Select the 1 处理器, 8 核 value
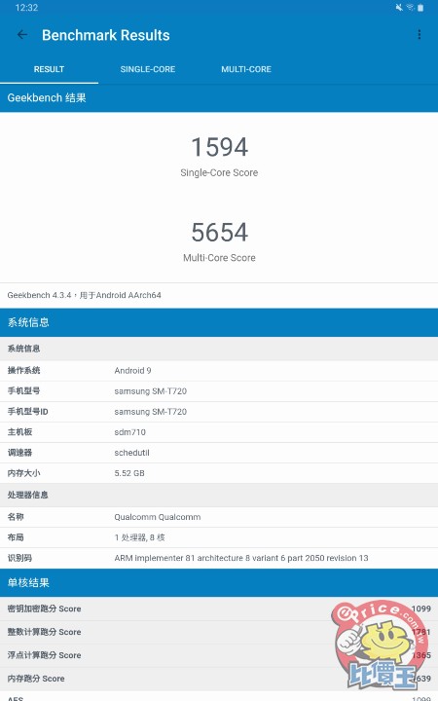 [x=139, y=537]
